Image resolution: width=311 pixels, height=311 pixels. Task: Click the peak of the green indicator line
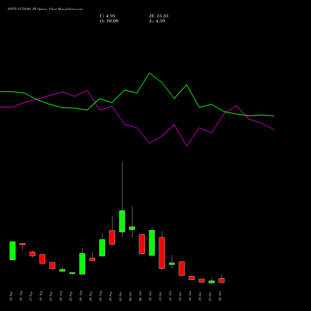pos(149,73)
